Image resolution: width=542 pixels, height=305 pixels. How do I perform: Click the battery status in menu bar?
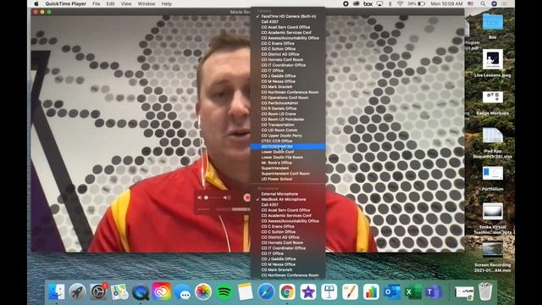417,3
